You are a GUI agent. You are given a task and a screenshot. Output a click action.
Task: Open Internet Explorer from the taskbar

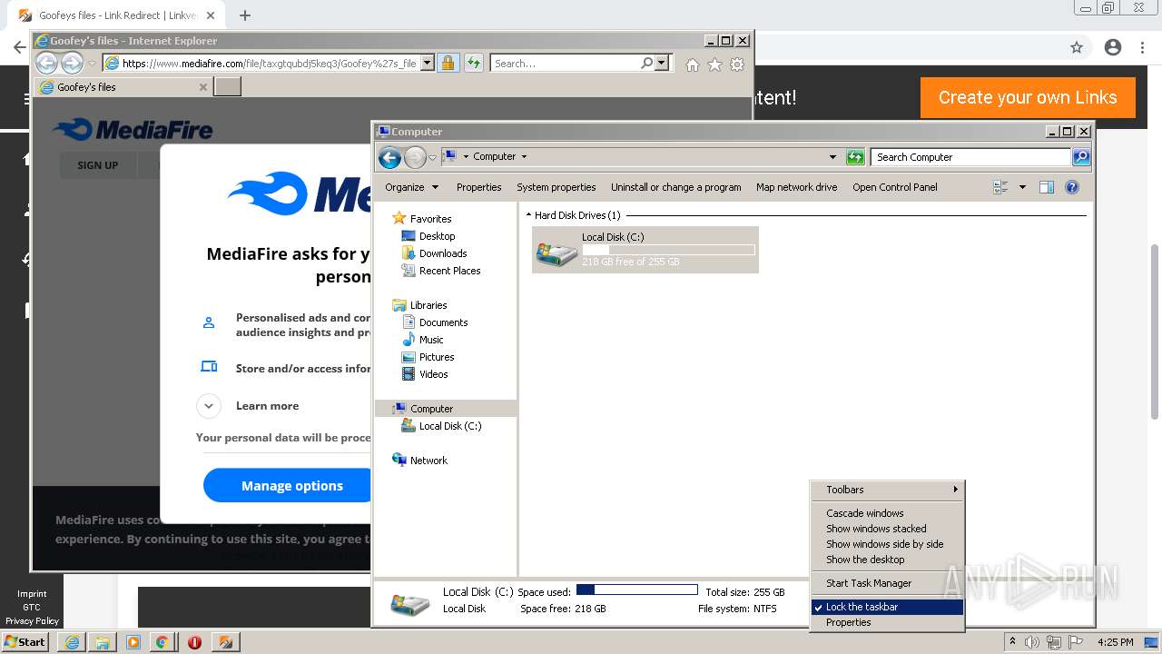[x=72, y=642]
